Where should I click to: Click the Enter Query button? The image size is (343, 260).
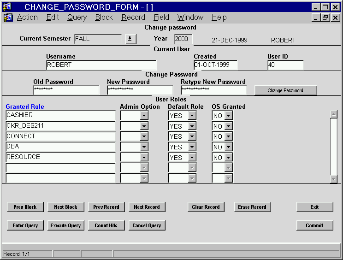[x=25, y=225]
